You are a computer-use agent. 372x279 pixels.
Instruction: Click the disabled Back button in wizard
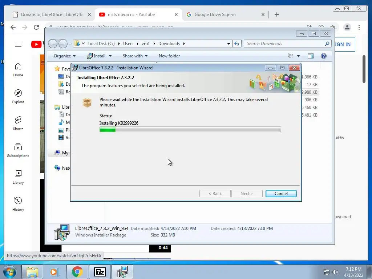tap(215, 194)
